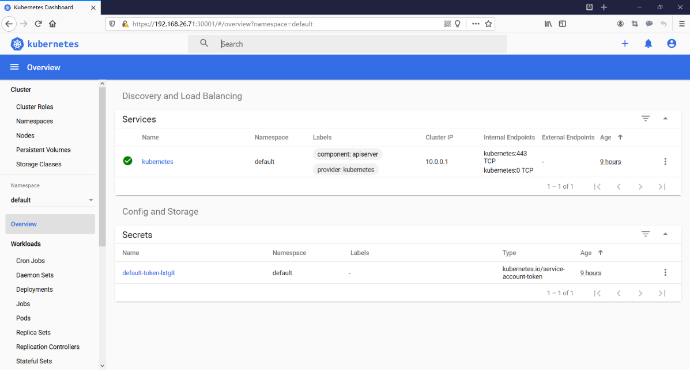690x373 pixels.
Task: Select Overview in sidebar
Action: tap(50, 224)
